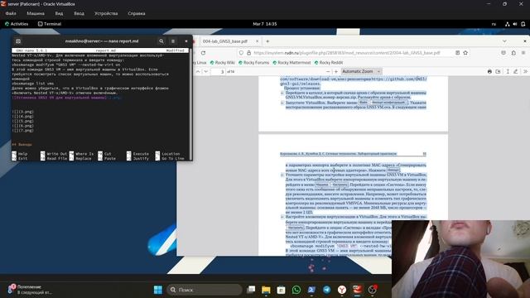The width and height of the screenshot is (530, 298).
Task: Open Windows Start menu
Action: (x=158, y=290)
